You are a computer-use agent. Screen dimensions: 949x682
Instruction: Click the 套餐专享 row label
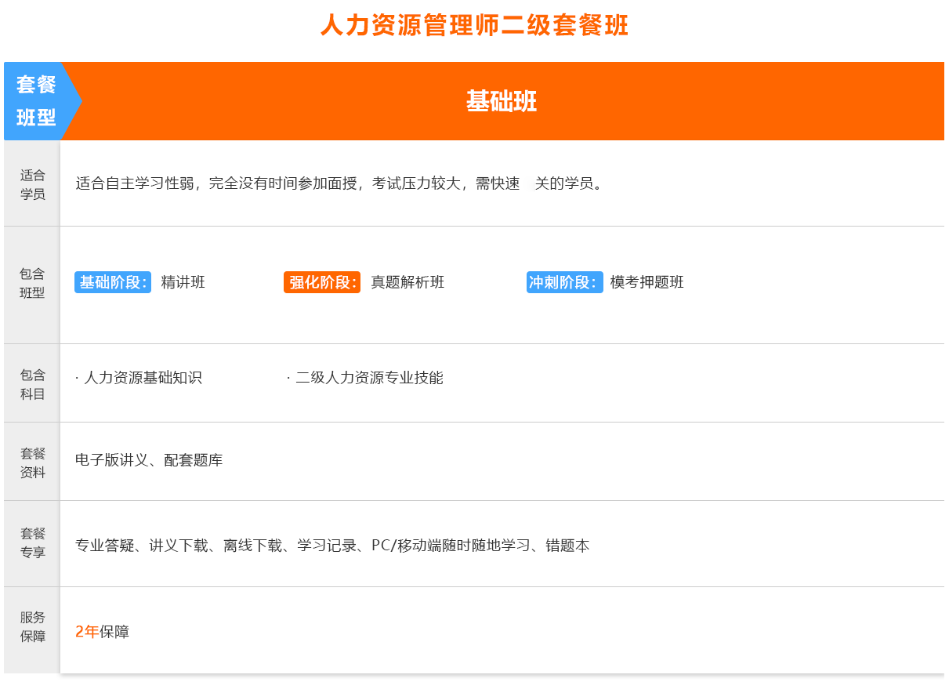tap(32, 542)
